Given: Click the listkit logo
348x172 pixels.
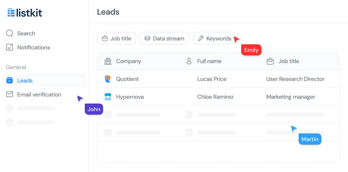Looking at the screenshot, I should pyautogui.click(x=25, y=13).
